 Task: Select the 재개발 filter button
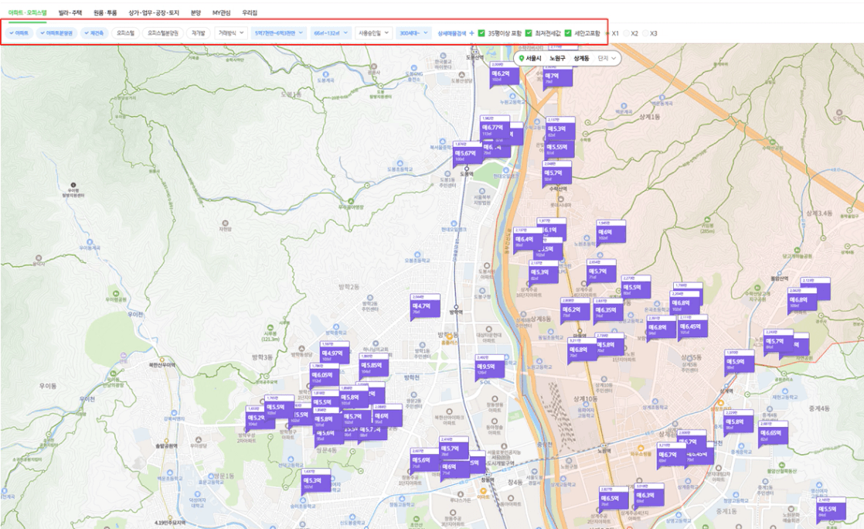(x=199, y=33)
